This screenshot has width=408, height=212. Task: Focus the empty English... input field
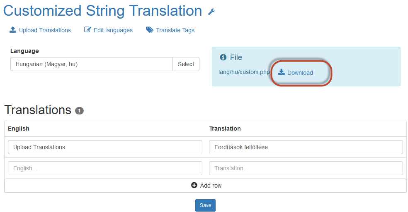pos(105,168)
